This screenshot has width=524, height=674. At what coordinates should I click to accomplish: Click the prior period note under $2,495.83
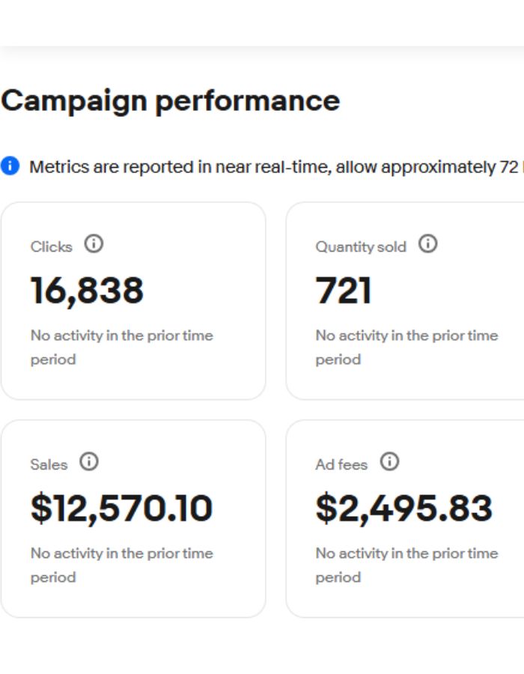(406, 565)
